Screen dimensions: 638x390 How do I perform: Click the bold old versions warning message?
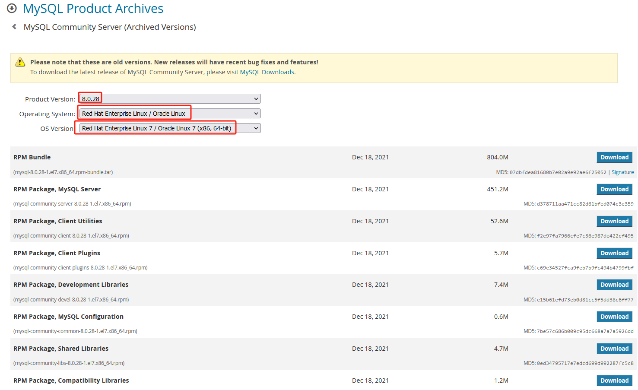(x=174, y=62)
